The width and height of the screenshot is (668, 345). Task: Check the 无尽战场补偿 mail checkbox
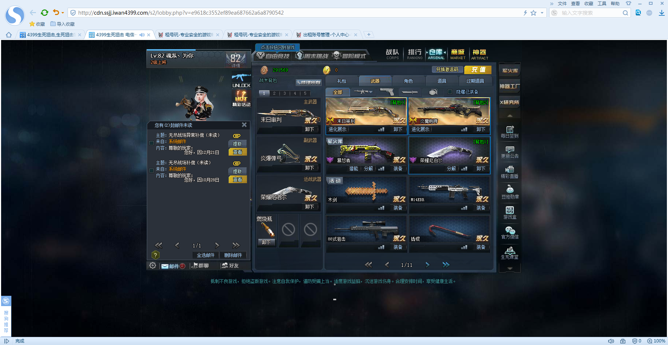pyautogui.click(x=152, y=171)
